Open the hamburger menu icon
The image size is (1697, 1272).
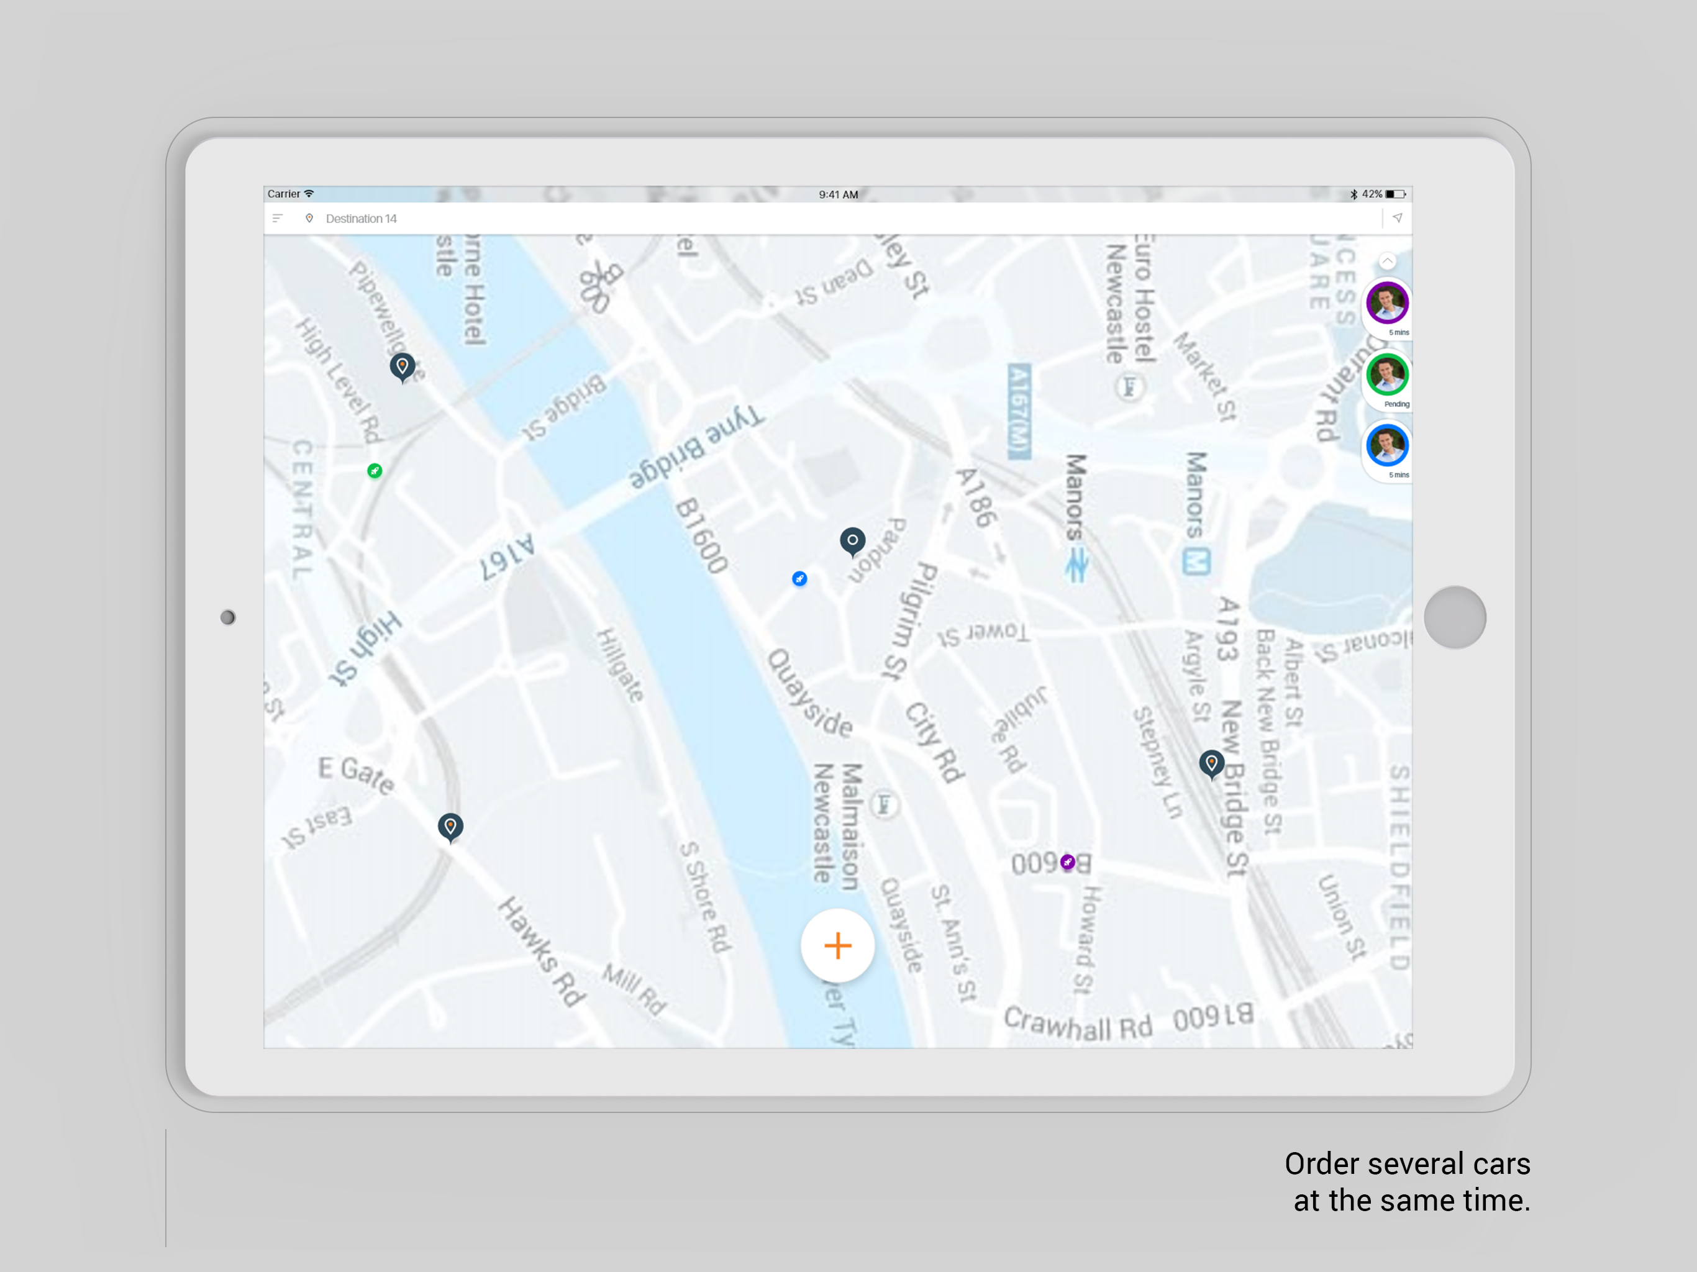click(x=278, y=219)
